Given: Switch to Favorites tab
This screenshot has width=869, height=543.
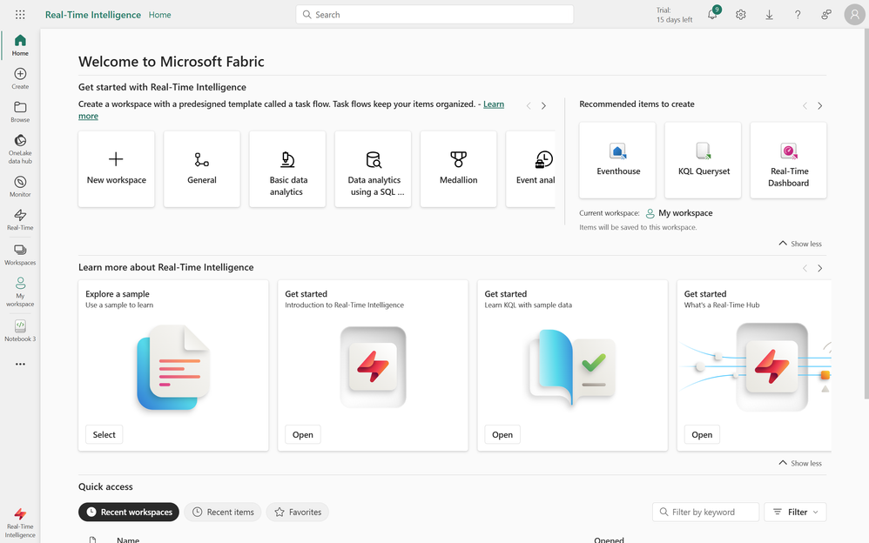Looking at the screenshot, I should click(298, 512).
